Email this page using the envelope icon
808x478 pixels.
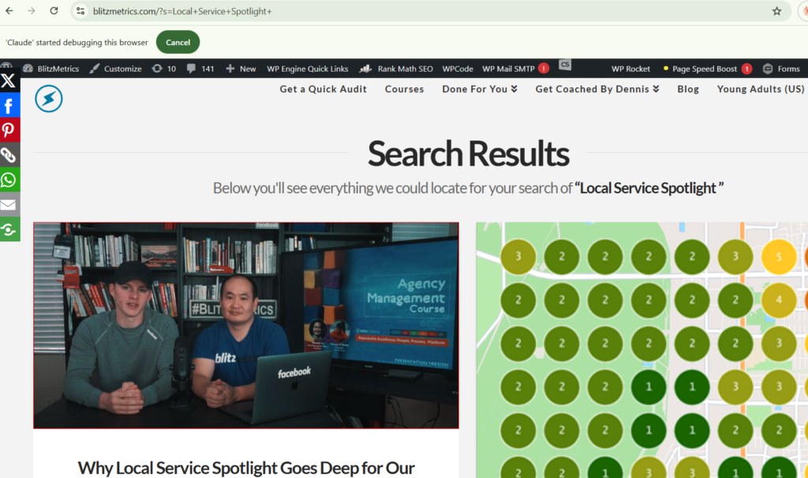(9, 205)
